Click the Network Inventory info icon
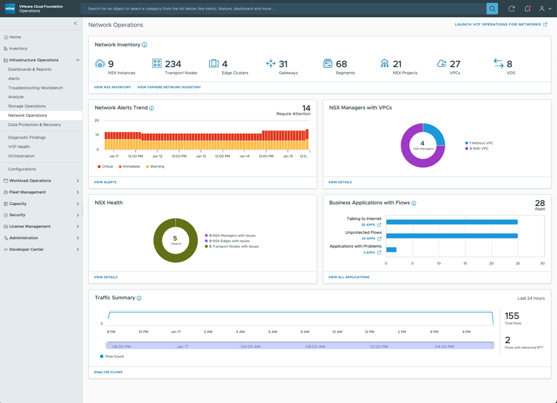Viewport: 557px width, 403px height. (x=145, y=45)
